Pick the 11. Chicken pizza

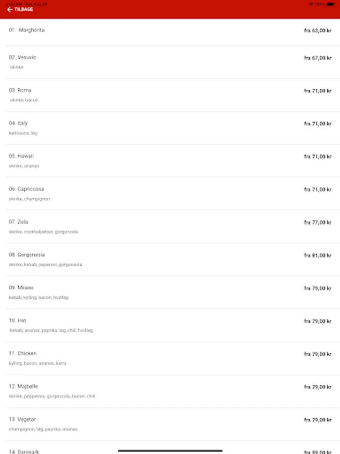(x=173, y=359)
